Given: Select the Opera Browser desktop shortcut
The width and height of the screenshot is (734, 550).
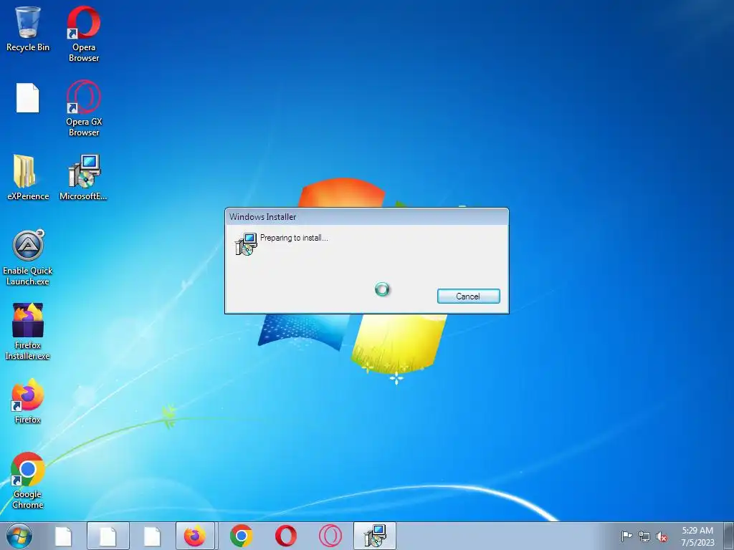Looking at the screenshot, I should (84, 34).
